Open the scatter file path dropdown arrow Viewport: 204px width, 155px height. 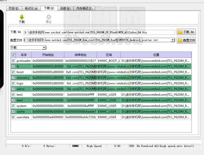tap(173, 40)
